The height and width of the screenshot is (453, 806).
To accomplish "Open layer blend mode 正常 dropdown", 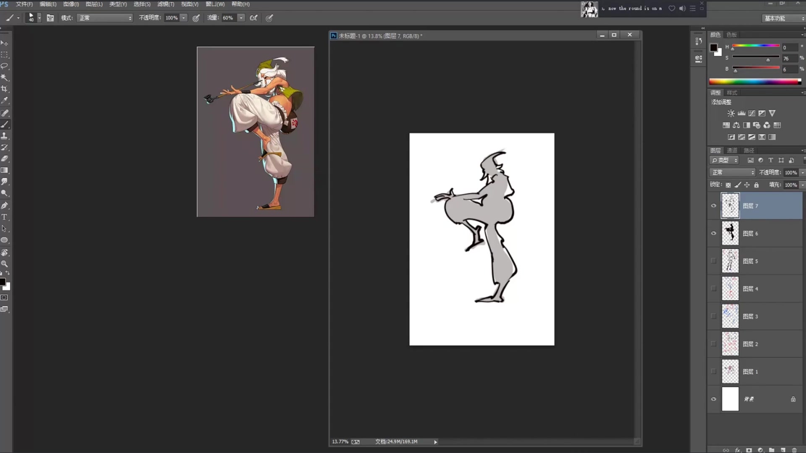I will (x=733, y=172).
